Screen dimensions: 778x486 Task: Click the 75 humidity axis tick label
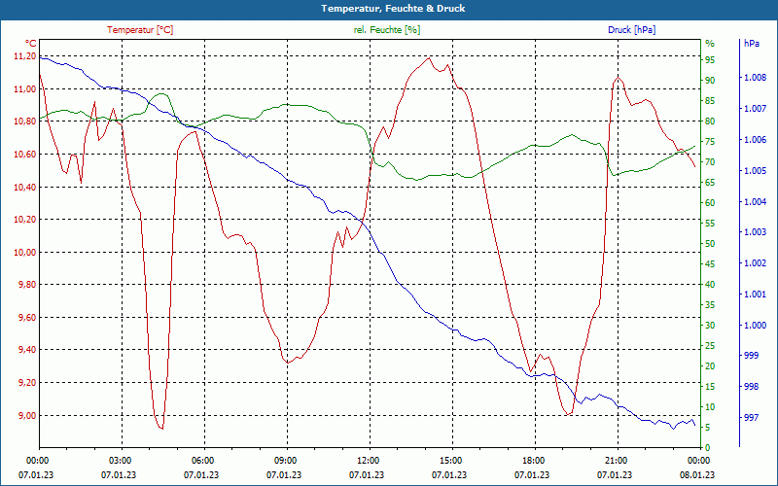coord(710,142)
